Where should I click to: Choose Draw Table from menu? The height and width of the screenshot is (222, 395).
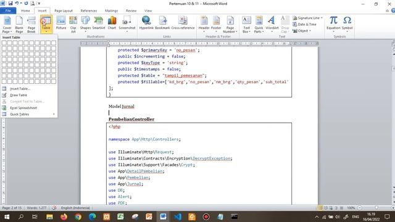click(29, 95)
